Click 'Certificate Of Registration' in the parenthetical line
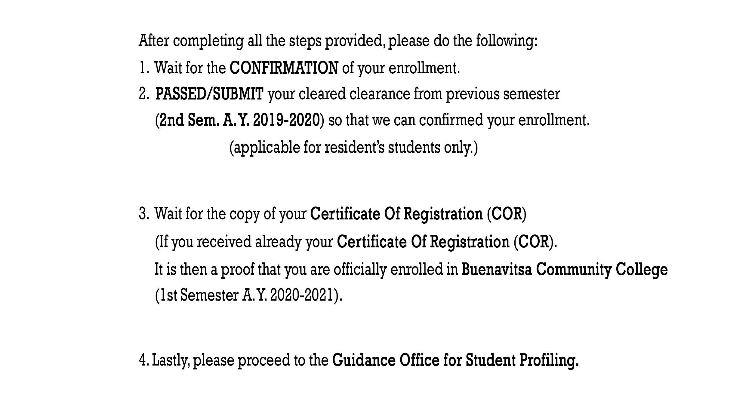The image size is (752, 404). 423,242
